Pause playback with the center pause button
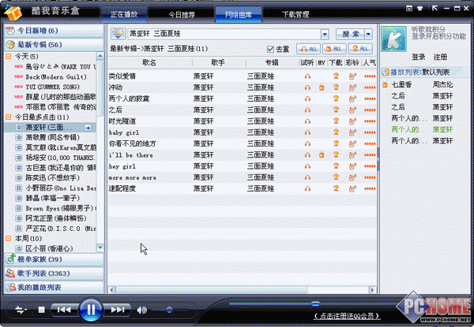This screenshot has height=327, width=474. [x=90, y=309]
